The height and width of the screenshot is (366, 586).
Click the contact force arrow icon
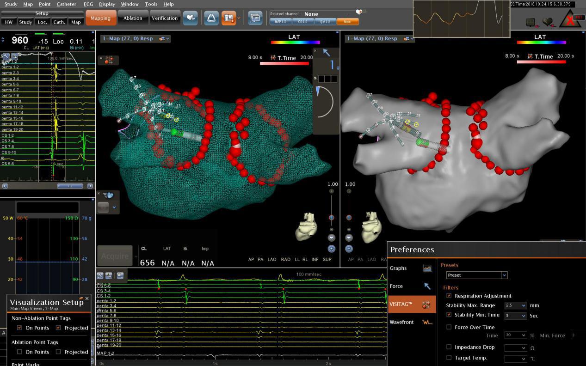coord(327,53)
